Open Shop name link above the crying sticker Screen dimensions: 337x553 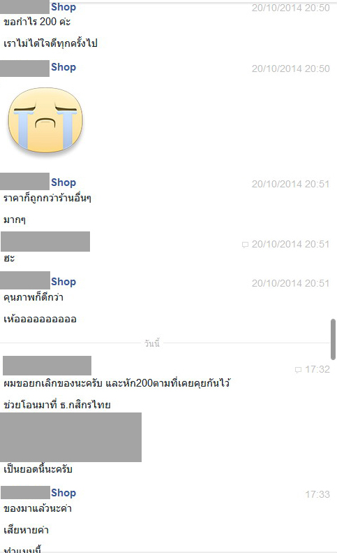point(63,67)
